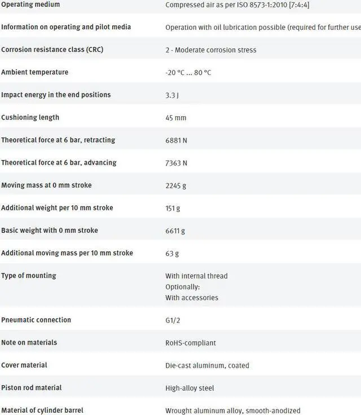
Task: Click the 'Operating medium' row label
Action: [x=30, y=5]
